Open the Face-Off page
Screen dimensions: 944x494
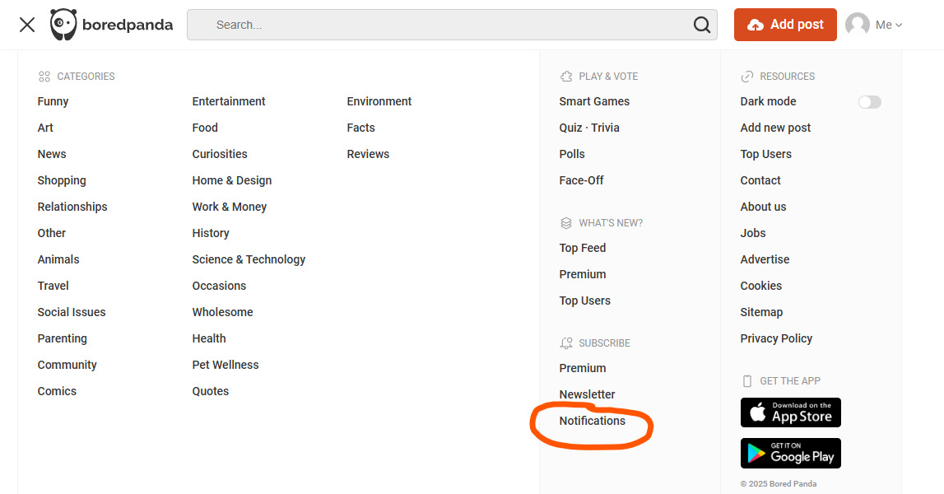tap(581, 180)
